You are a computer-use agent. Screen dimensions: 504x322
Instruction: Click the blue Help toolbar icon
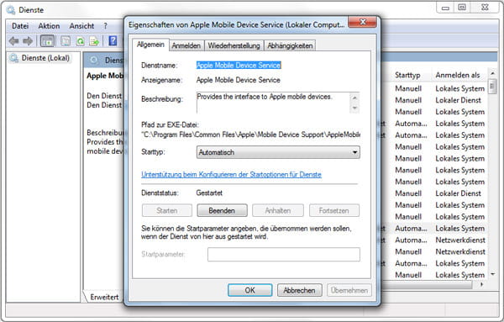(113, 41)
